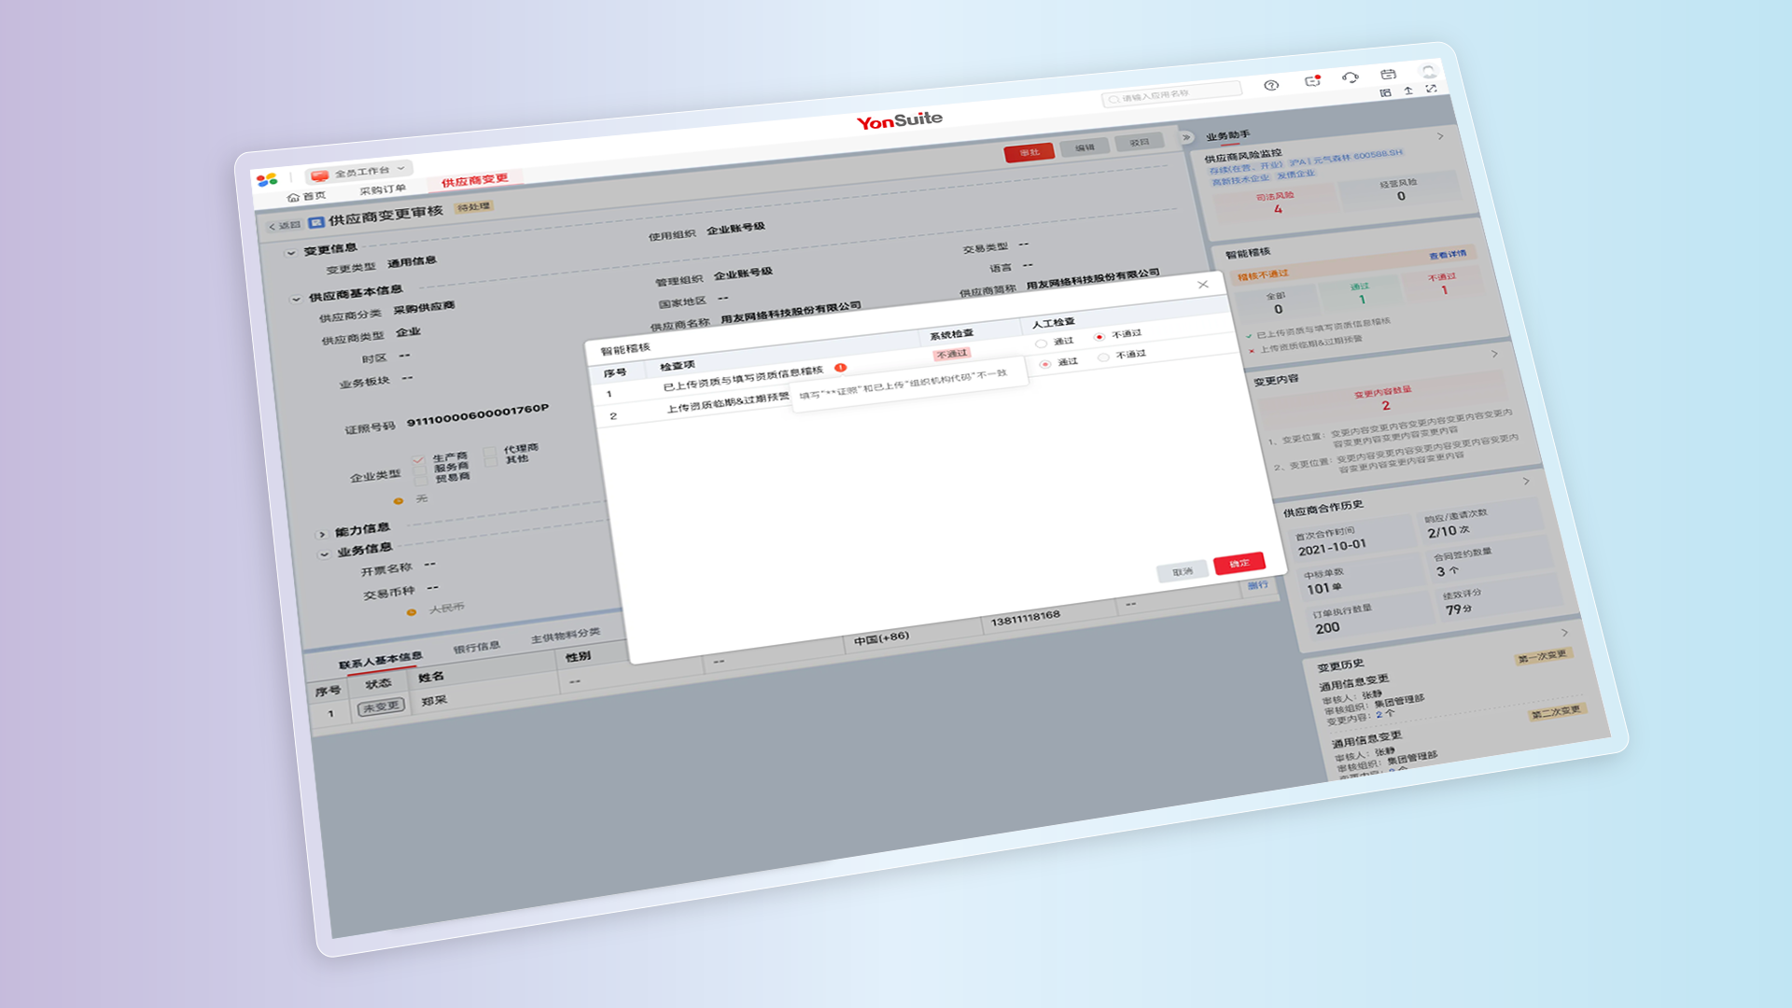
Task: Select 不通过 radio for row 2
Action: tap(1104, 357)
